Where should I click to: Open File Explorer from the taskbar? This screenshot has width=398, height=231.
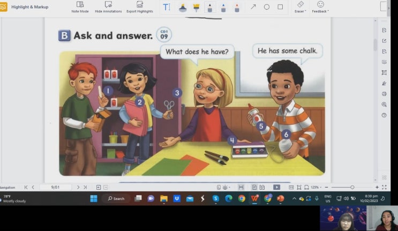click(x=164, y=198)
